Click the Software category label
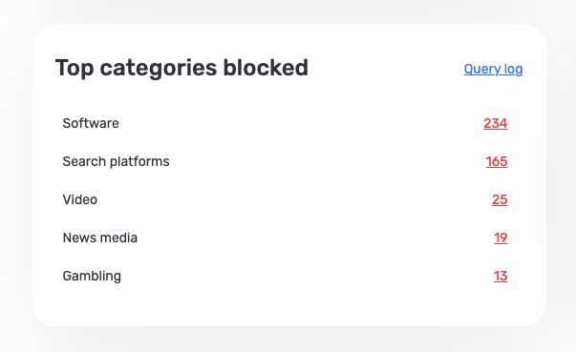Viewport: 576px width, 352px height. click(91, 123)
